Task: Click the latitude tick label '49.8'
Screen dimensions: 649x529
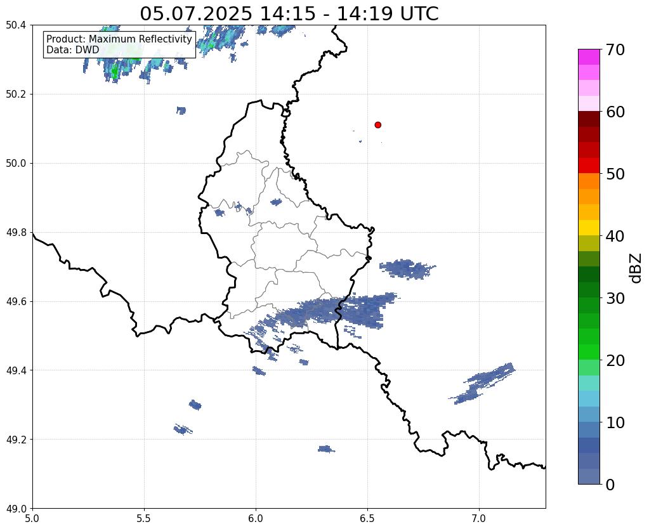Action: coord(16,233)
